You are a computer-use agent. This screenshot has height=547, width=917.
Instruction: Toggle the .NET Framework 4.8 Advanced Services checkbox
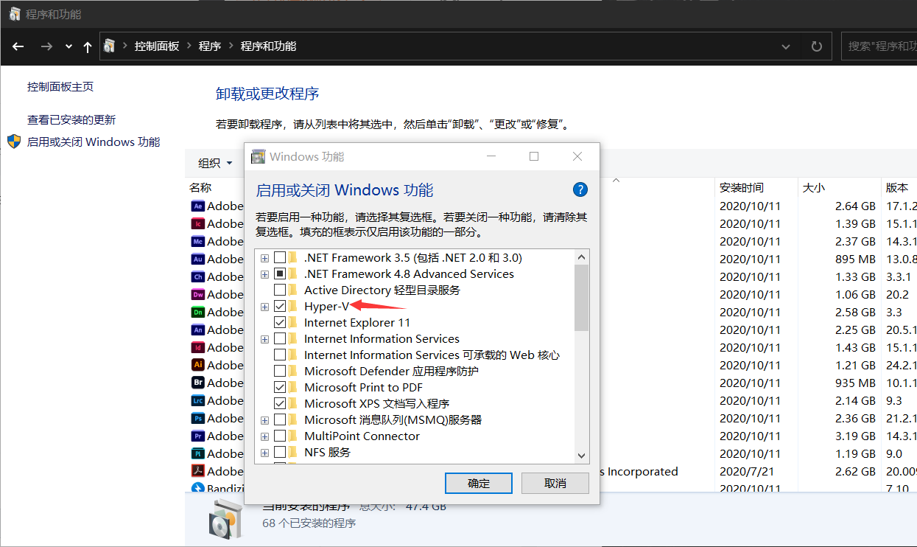coord(280,274)
